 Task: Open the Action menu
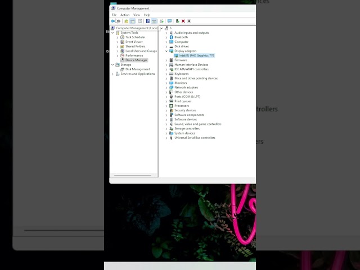pyautogui.click(x=125, y=15)
